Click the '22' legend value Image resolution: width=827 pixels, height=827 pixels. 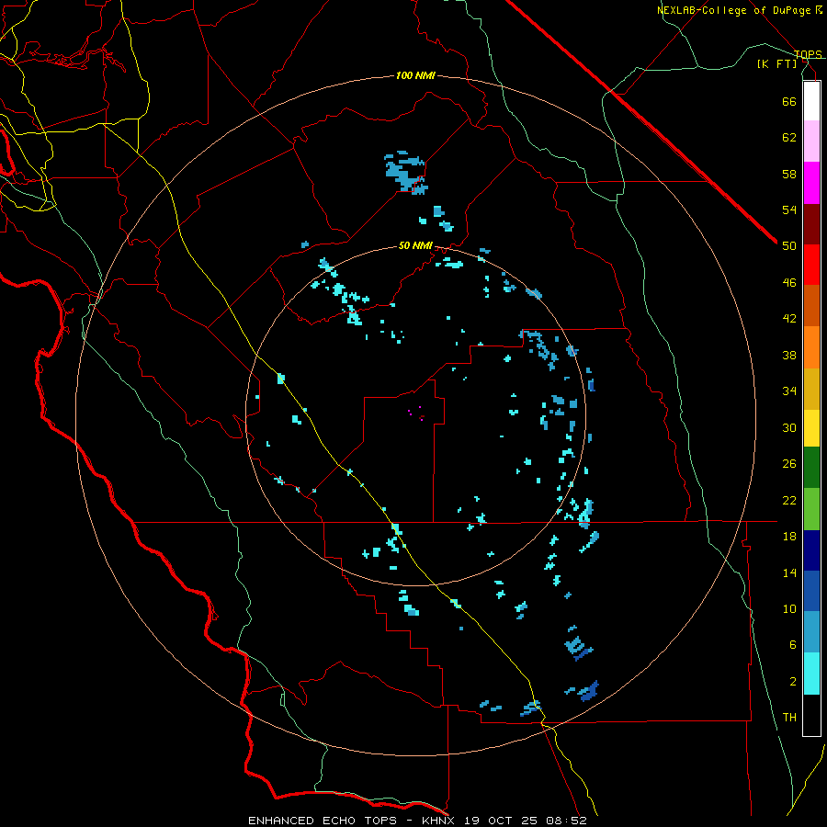(x=789, y=500)
